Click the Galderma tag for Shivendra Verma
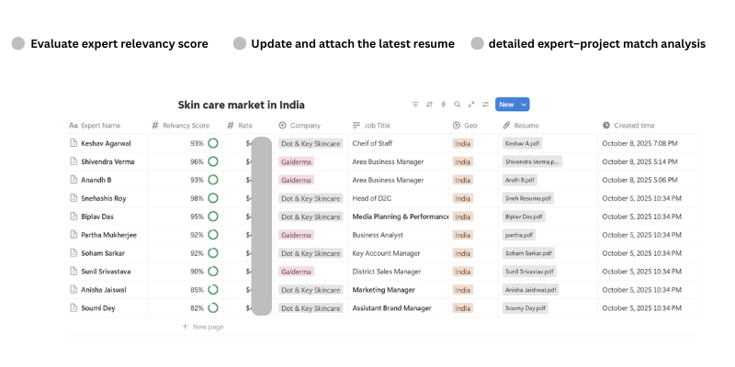This screenshot has height=367, width=735. click(x=296, y=161)
